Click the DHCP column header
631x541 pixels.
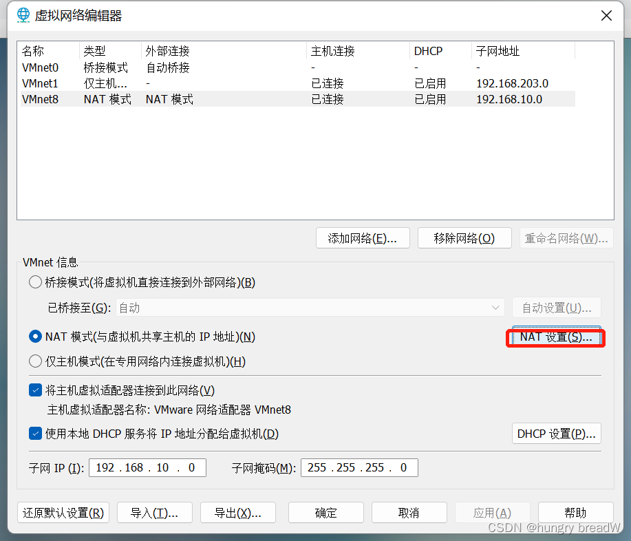tap(440, 51)
